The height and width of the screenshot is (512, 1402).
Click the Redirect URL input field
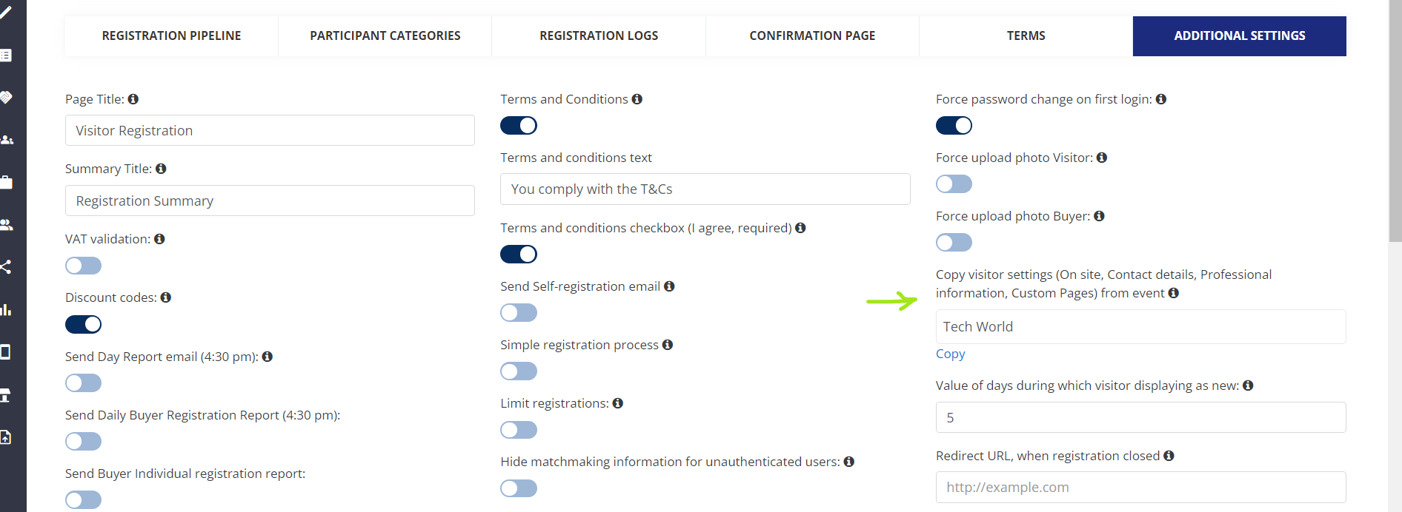[x=1140, y=487]
